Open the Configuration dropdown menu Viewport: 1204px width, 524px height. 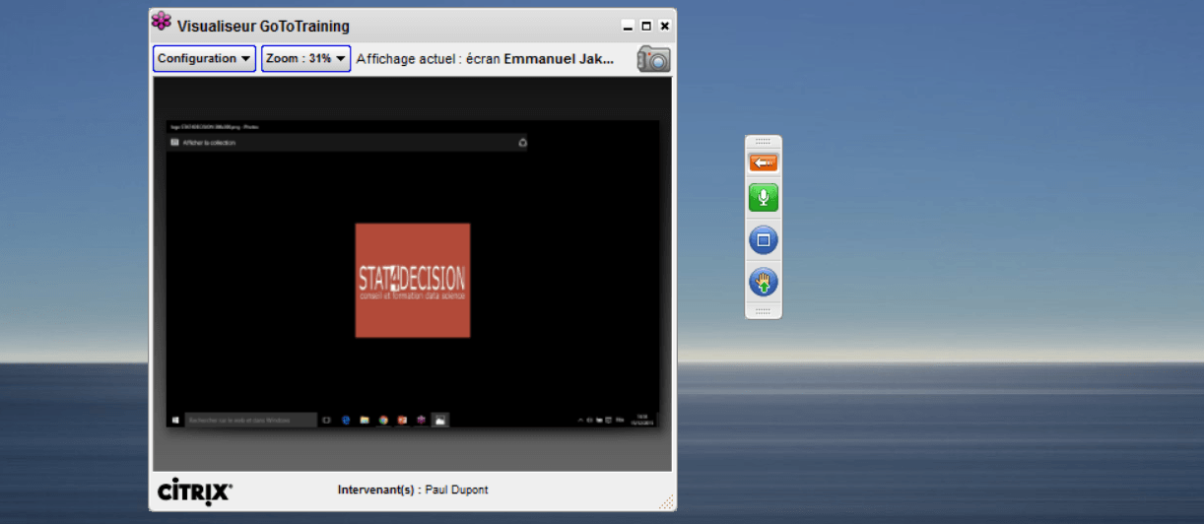204,59
